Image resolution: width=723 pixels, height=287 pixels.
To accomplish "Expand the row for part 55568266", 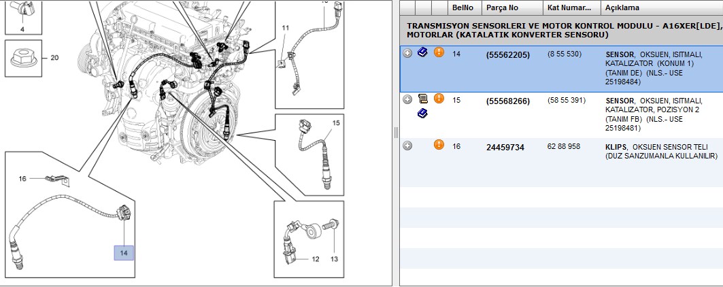I will tap(407, 99).
